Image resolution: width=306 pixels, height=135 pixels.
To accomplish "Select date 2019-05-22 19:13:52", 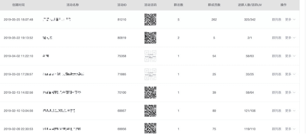I will coord(18,38).
